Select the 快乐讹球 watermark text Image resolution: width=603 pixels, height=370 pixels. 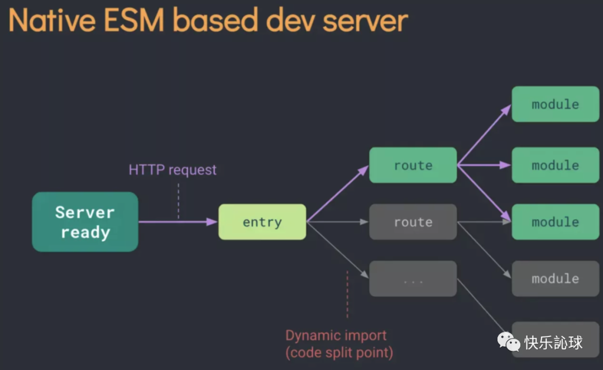coord(553,342)
